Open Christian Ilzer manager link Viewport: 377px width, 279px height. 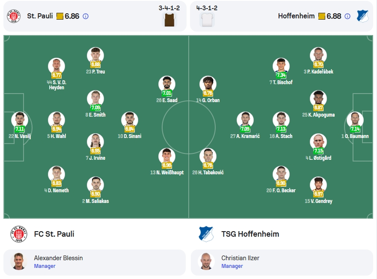click(240, 258)
